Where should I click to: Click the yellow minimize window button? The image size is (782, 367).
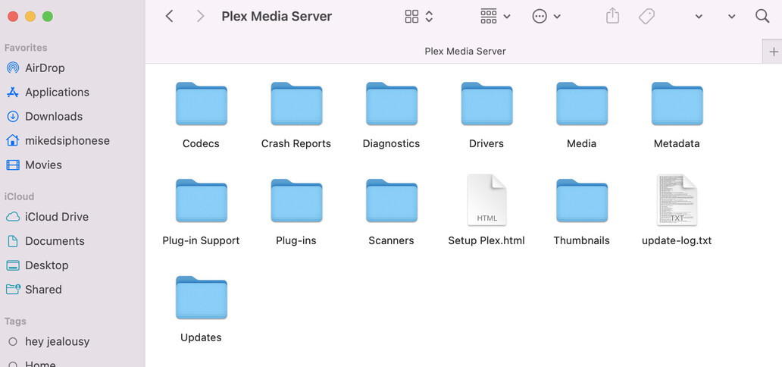(x=30, y=17)
